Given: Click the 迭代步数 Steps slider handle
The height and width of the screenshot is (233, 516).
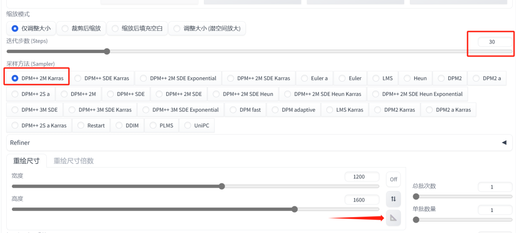Looking at the screenshot, I should [x=107, y=51].
